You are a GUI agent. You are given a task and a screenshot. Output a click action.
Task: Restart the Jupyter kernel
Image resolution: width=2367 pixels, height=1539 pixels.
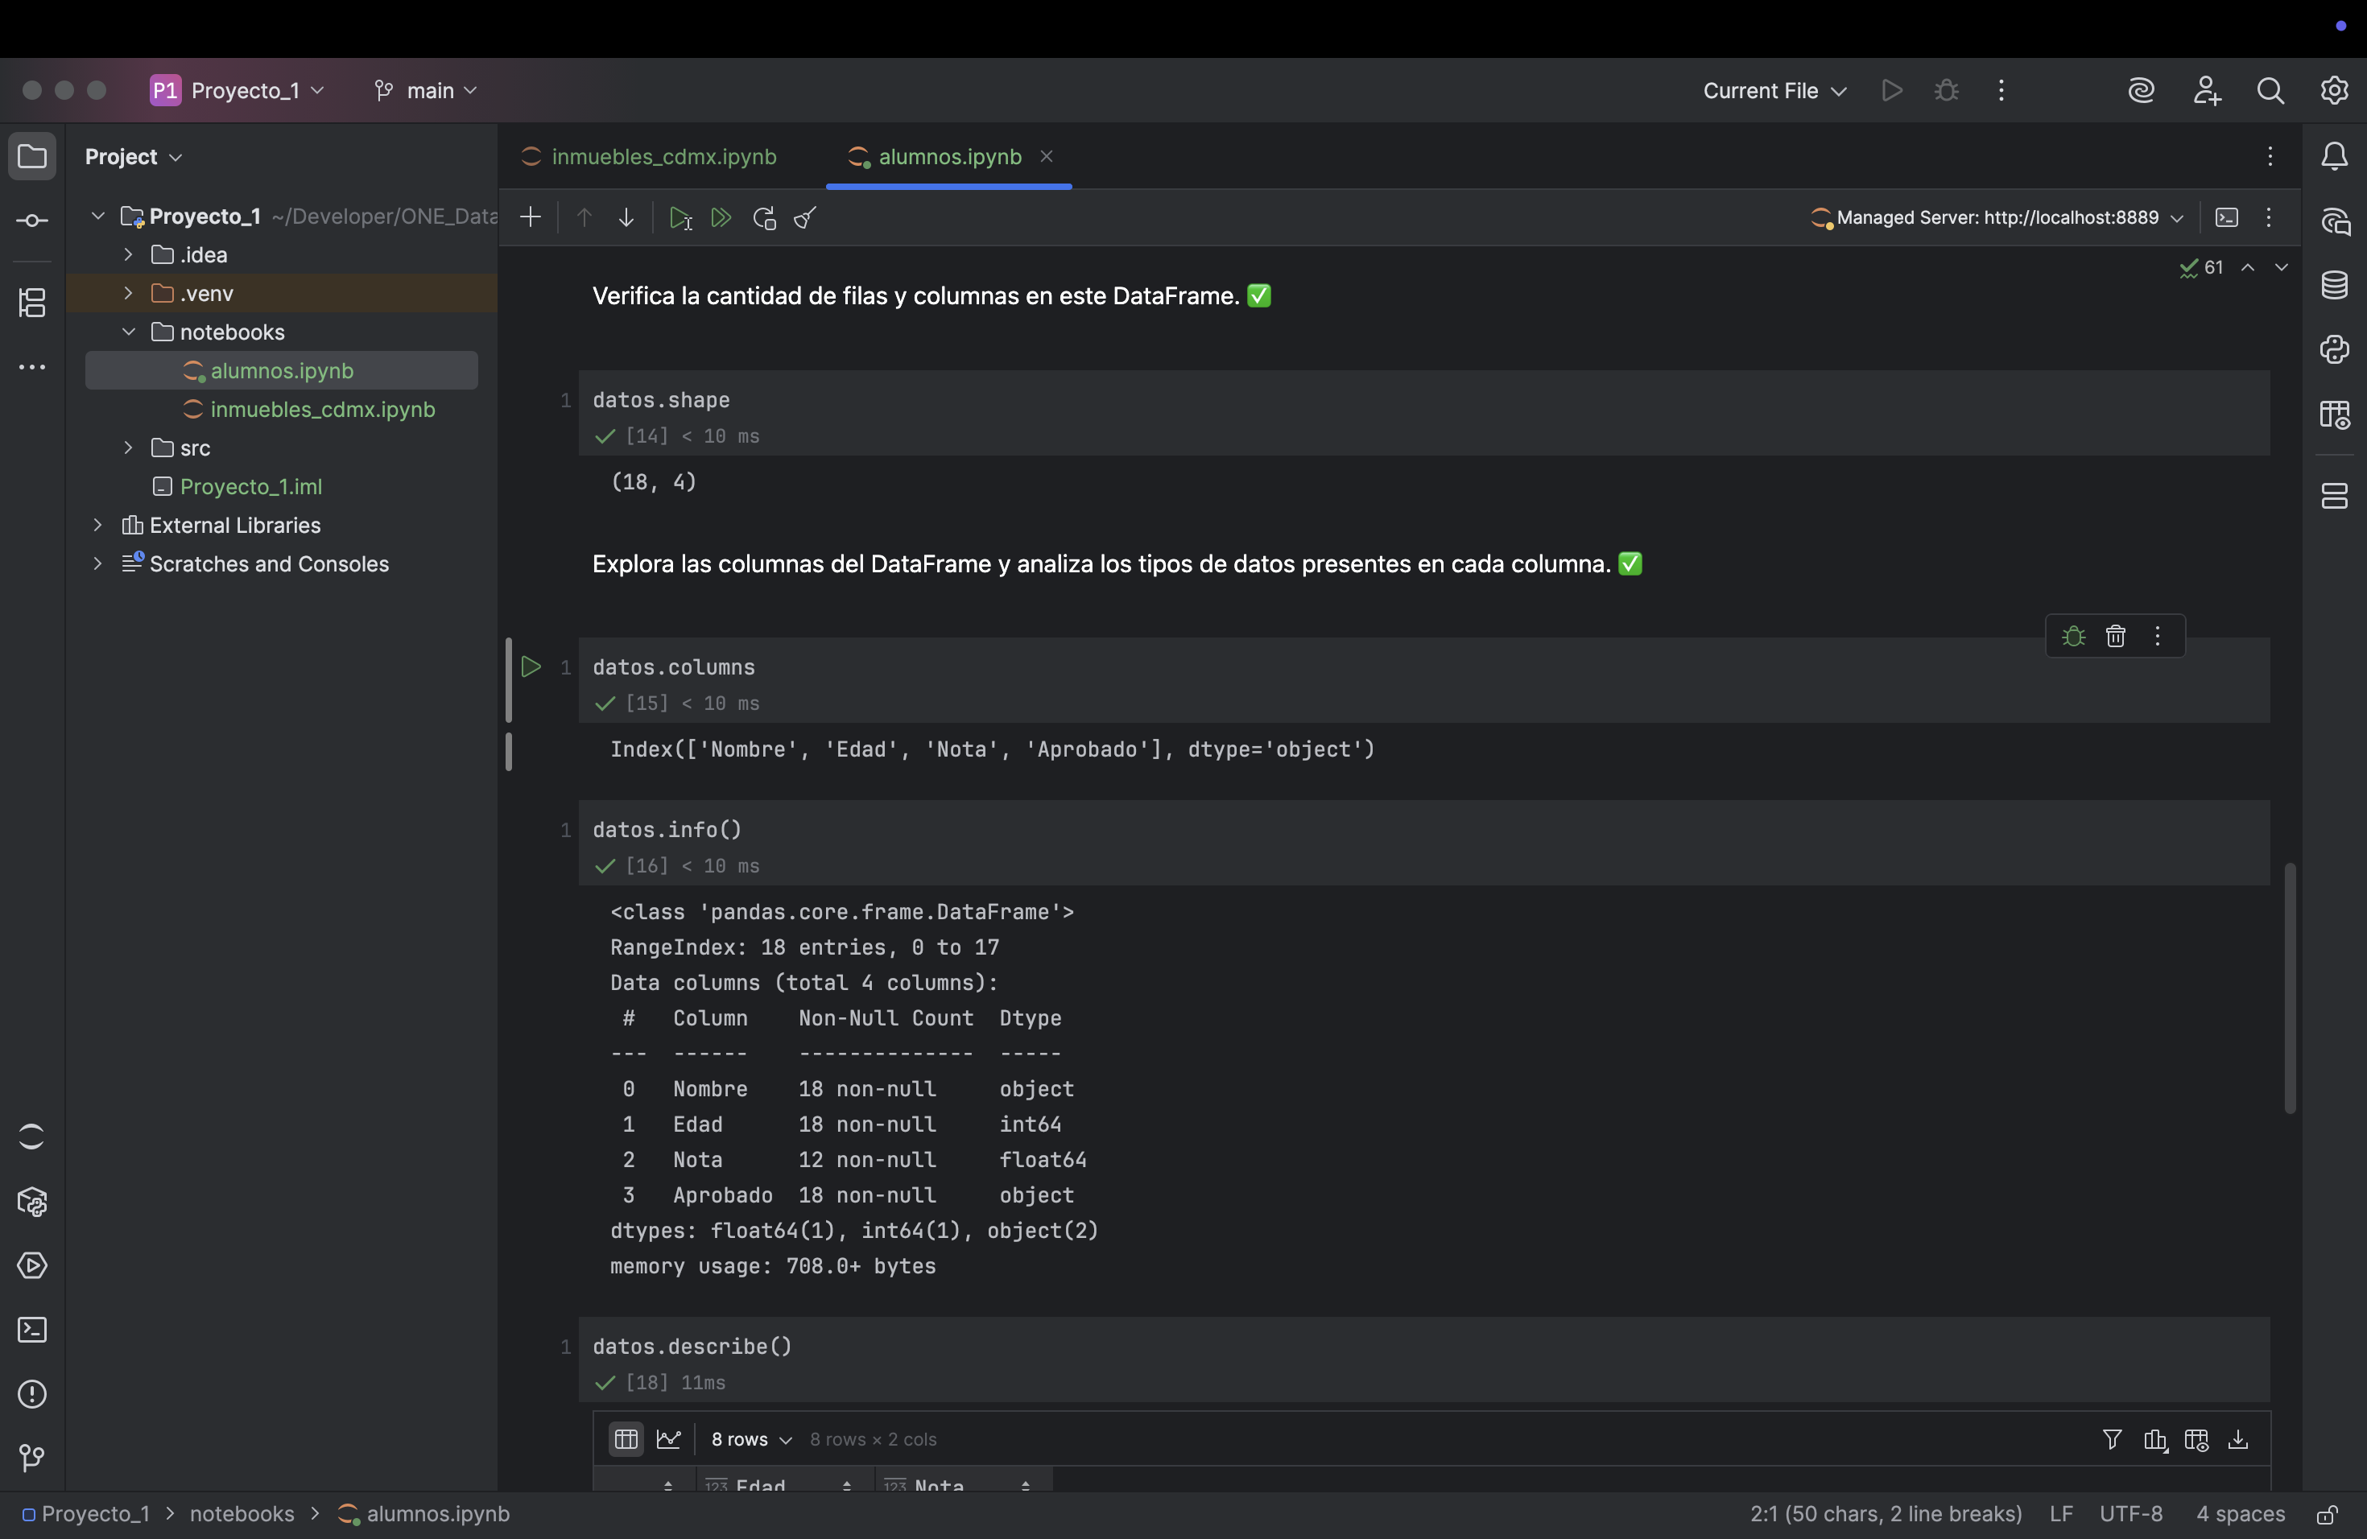coord(764,217)
